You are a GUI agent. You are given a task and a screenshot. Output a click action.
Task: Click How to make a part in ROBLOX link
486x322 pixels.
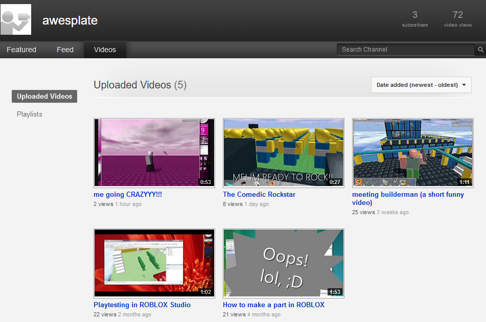point(273,305)
